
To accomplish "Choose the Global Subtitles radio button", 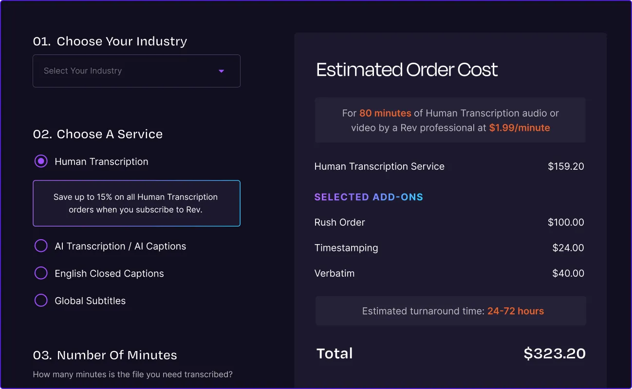I will 41,301.
